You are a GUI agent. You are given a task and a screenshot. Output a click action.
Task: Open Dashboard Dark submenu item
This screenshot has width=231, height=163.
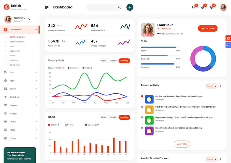[17, 42]
